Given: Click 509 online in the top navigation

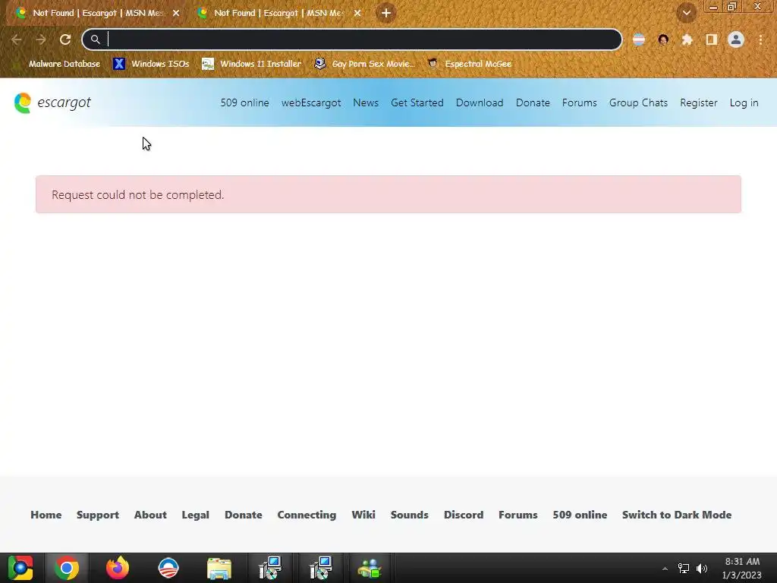Looking at the screenshot, I should point(245,102).
